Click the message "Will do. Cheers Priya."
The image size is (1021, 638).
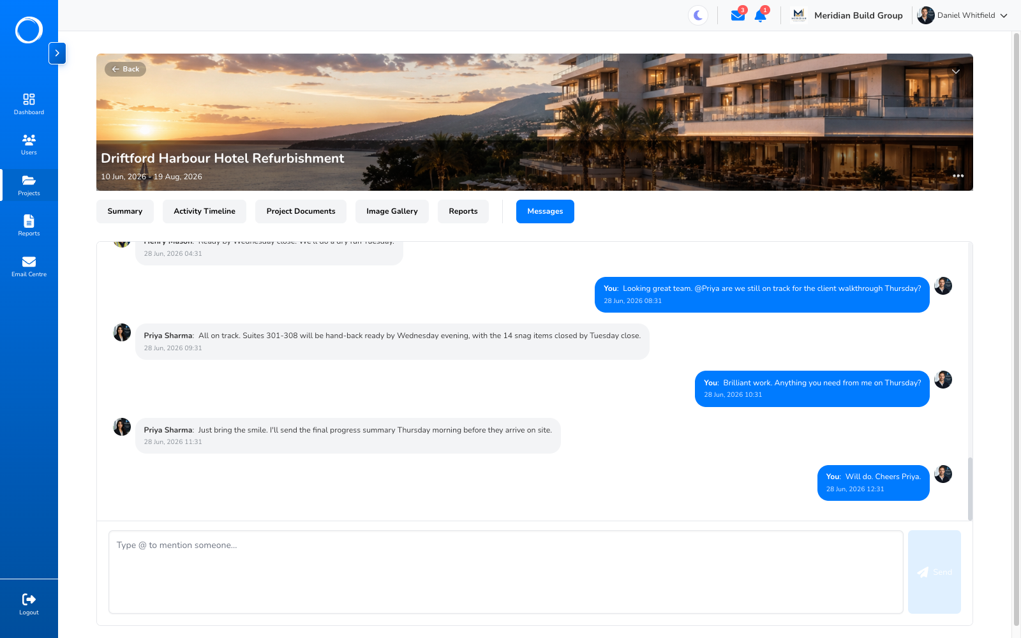tap(873, 483)
